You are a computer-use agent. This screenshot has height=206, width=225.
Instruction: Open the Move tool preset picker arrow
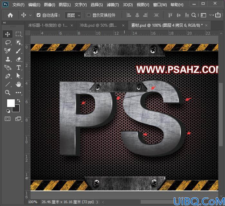[x=30, y=15]
